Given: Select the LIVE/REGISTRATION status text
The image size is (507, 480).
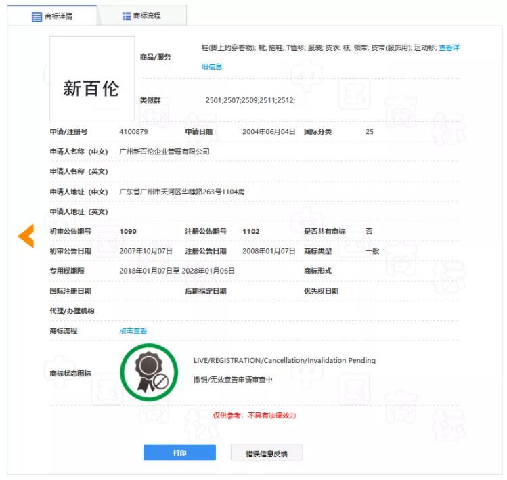Looking at the screenshot, I should 284,360.
